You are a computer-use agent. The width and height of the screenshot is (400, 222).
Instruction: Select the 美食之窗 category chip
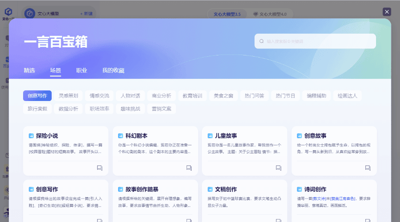[x=223, y=96]
